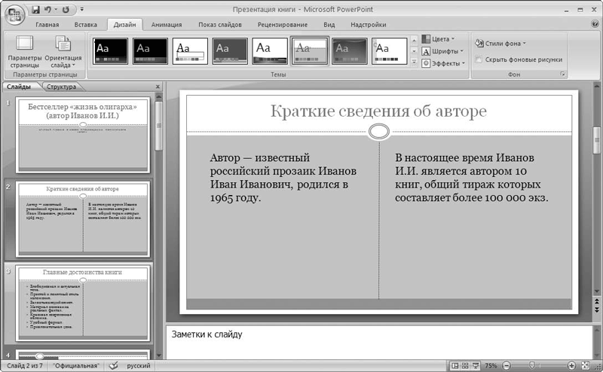Open the Шрифты theme fonts dropdown
Image resolution: width=603 pixels, height=372 pixels.
click(x=443, y=50)
